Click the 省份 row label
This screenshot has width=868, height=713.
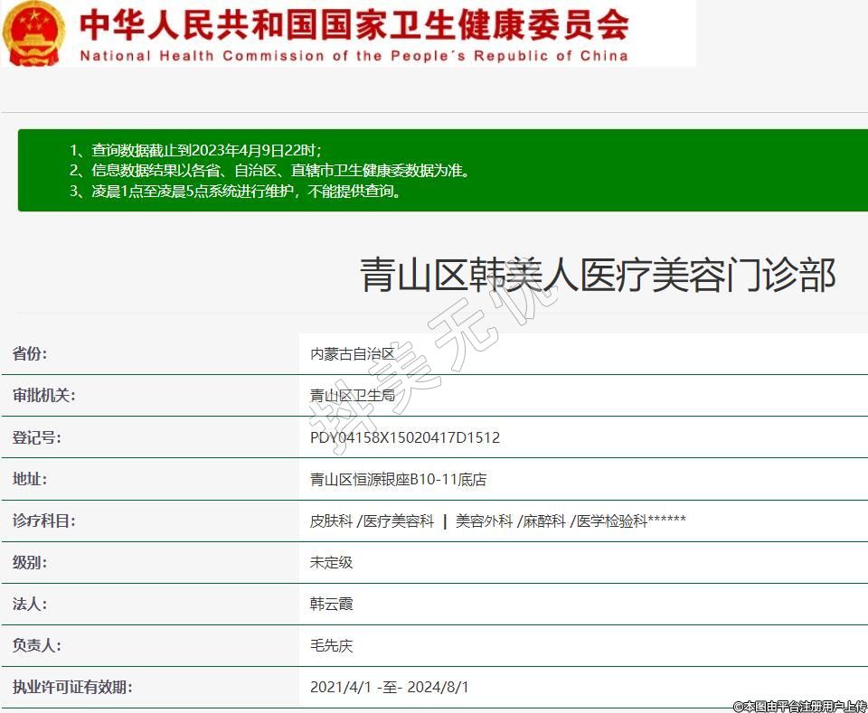point(30,354)
